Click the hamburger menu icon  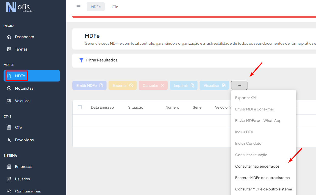(x=78, y=7)
